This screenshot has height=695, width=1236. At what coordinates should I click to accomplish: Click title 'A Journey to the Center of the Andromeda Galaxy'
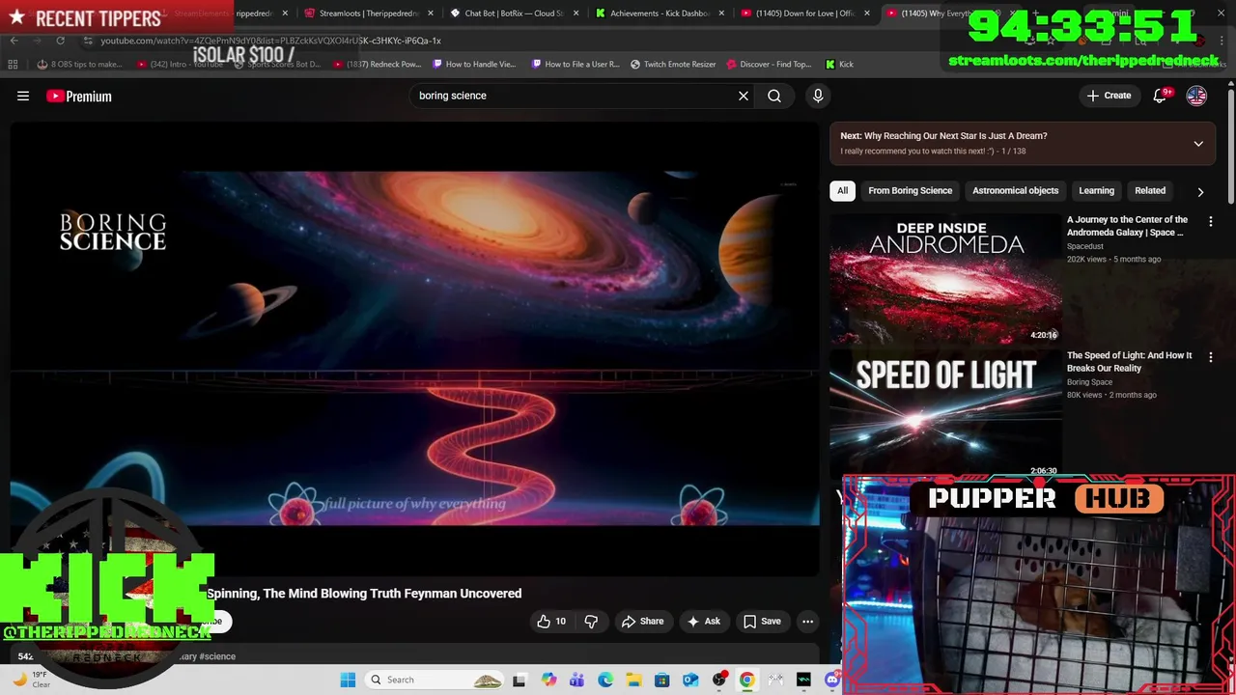(1127, 226)
